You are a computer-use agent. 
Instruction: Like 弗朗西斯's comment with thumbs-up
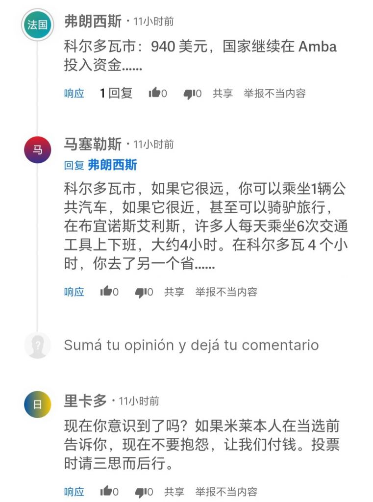(x=155, y=93)
